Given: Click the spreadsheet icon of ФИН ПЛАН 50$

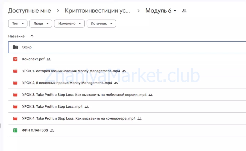Looking at the screenshot, I should 15,130.
